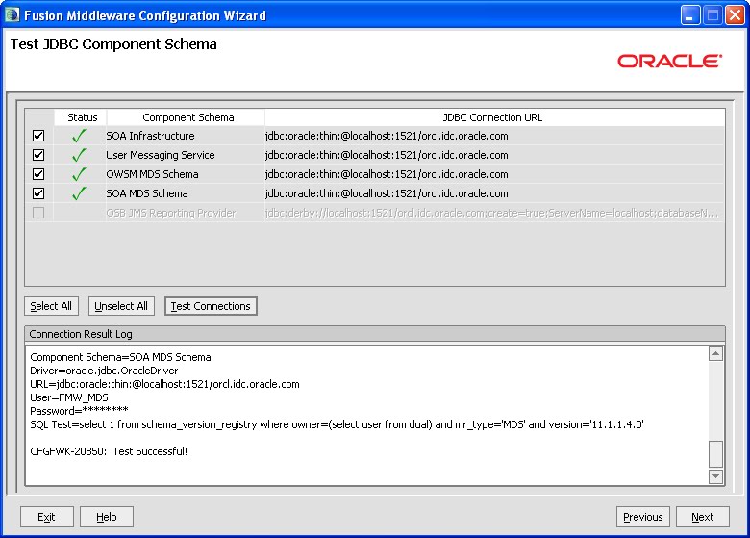Viewport: 750px width, 538px height.
Task: Select the User Messaging Service schema name
Action: click(x=161, y=155)
